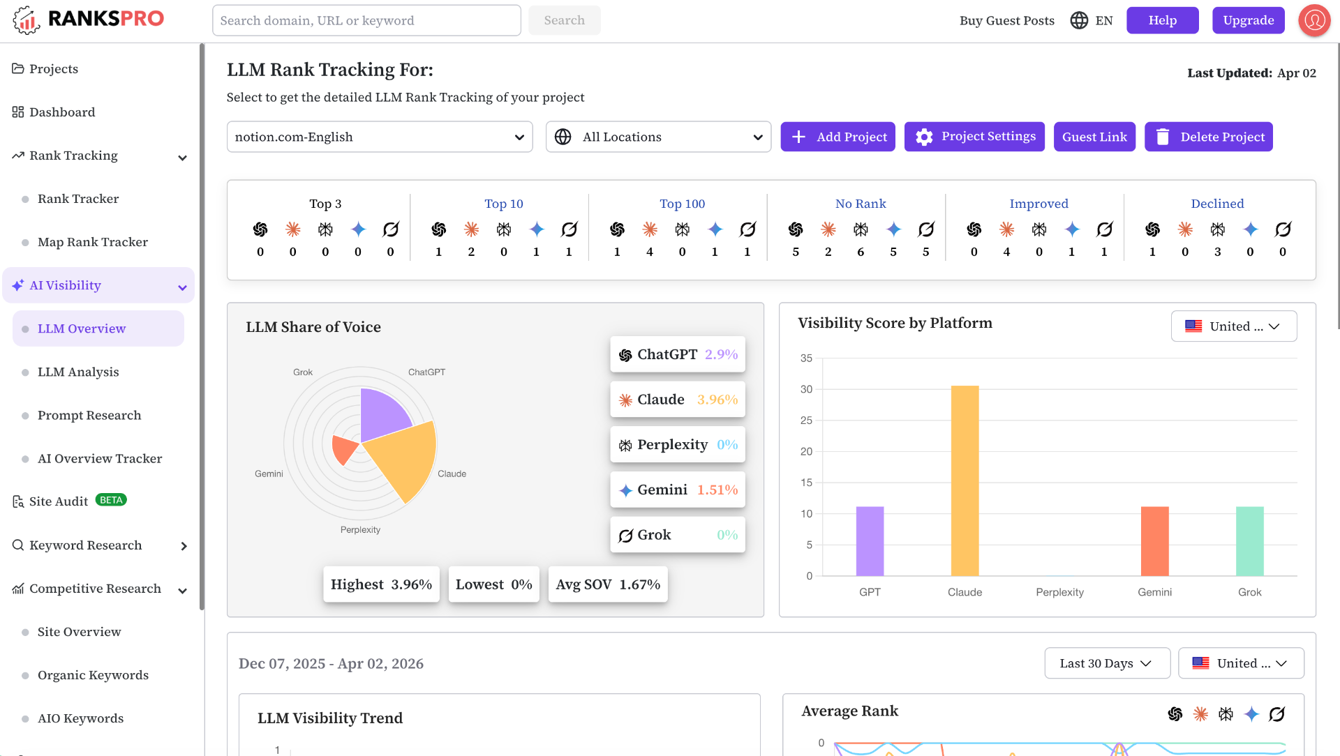Click the purple GPT bar in visibility chart
This screenshot has height=756, width=1340.
tap(870, 541)
